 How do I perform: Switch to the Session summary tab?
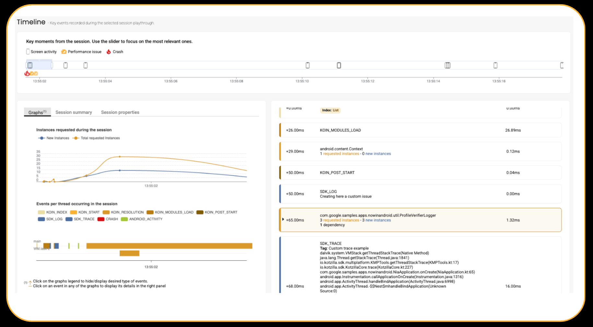[74, 112]
